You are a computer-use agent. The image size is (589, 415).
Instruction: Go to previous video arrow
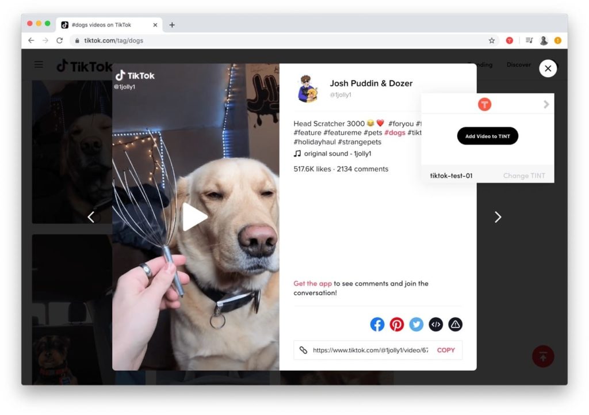click(91, 217)
